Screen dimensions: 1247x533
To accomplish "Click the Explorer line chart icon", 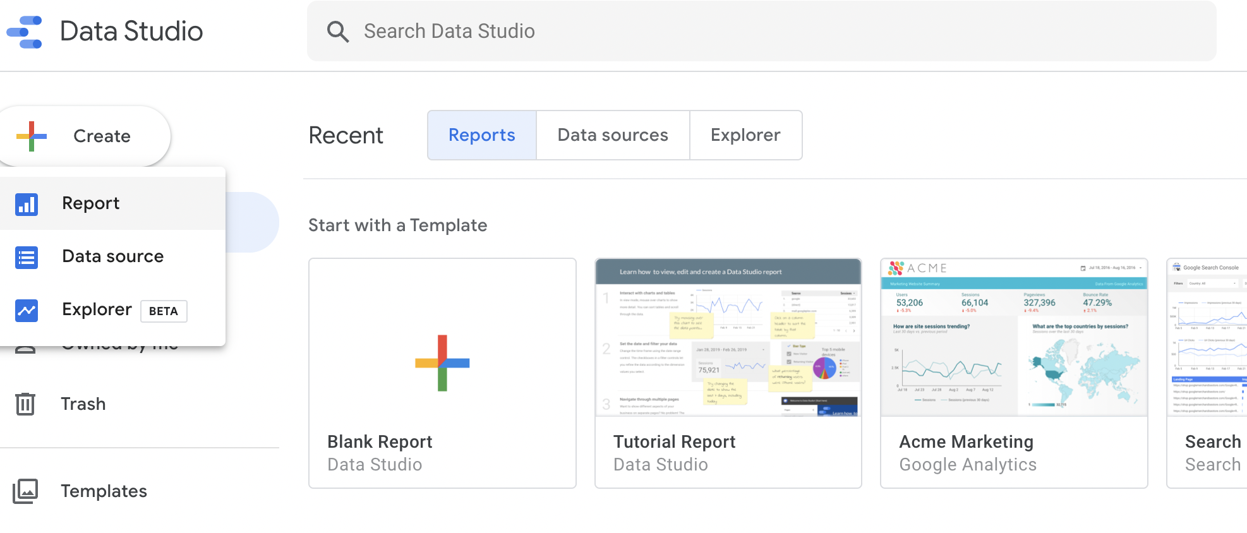I will 27,310.
